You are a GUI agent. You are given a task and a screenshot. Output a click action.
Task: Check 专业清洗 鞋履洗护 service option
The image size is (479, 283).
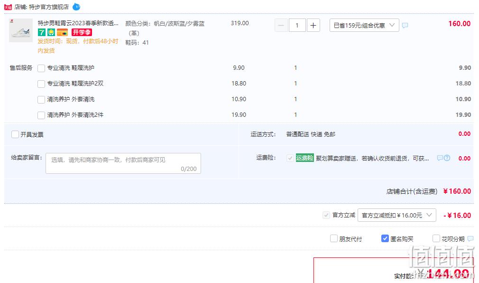[41, 68]
